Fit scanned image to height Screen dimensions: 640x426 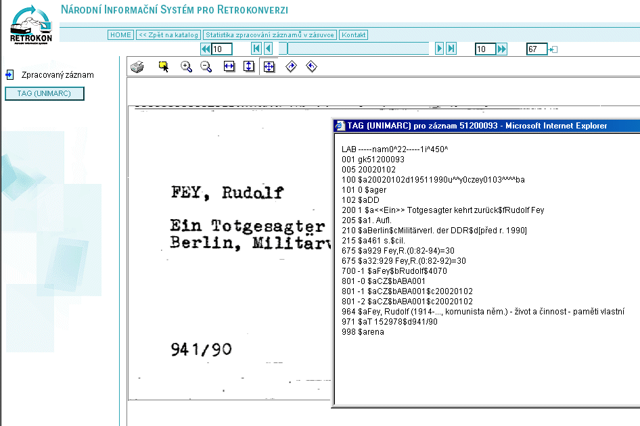pyautogui.click(x=248, y=66)
